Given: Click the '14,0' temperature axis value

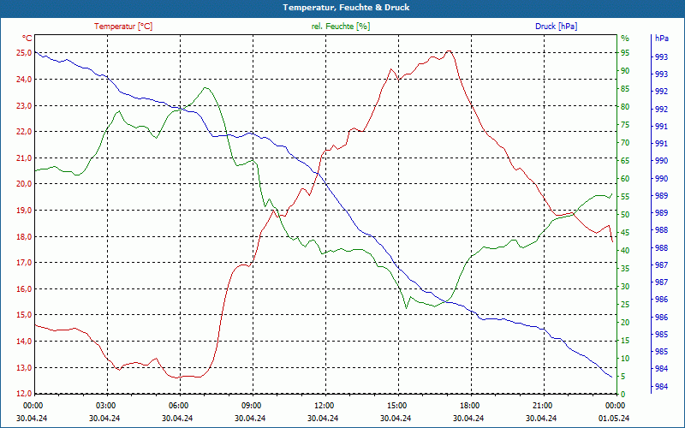Looking at the screenshot, I should 25,341.
